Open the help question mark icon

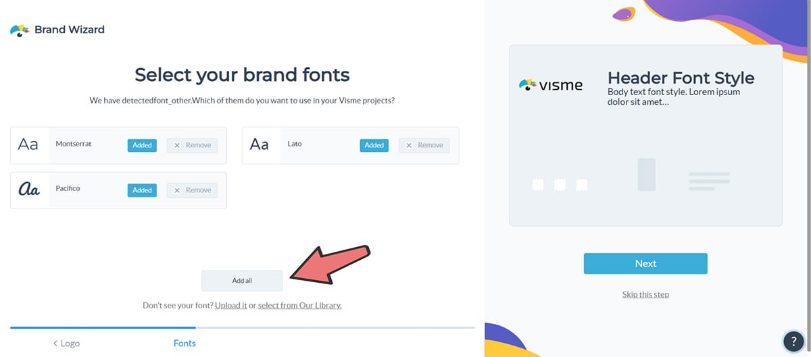click(x=792, y=340)
